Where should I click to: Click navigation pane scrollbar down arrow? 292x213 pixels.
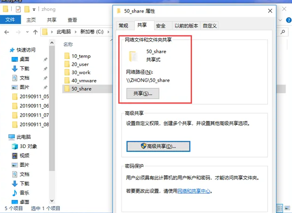coord(52,201)
